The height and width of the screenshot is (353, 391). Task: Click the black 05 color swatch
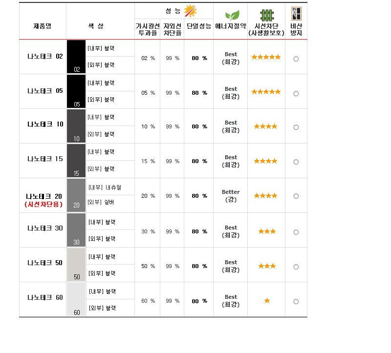point(76,91)
